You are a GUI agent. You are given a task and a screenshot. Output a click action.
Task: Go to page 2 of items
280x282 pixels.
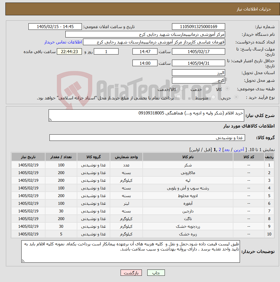(x=220, y=150)
